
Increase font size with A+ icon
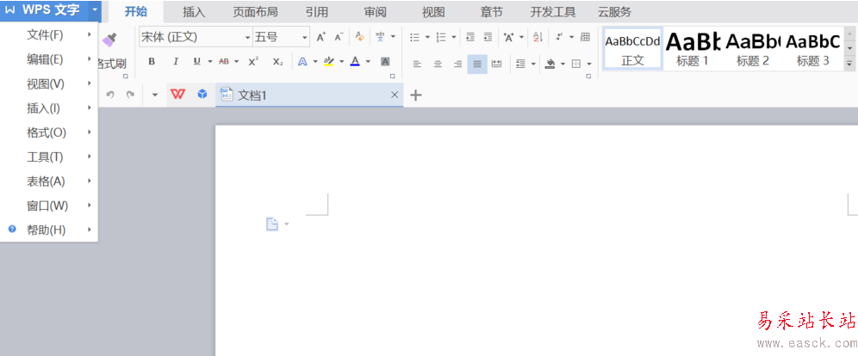[321, 37]
